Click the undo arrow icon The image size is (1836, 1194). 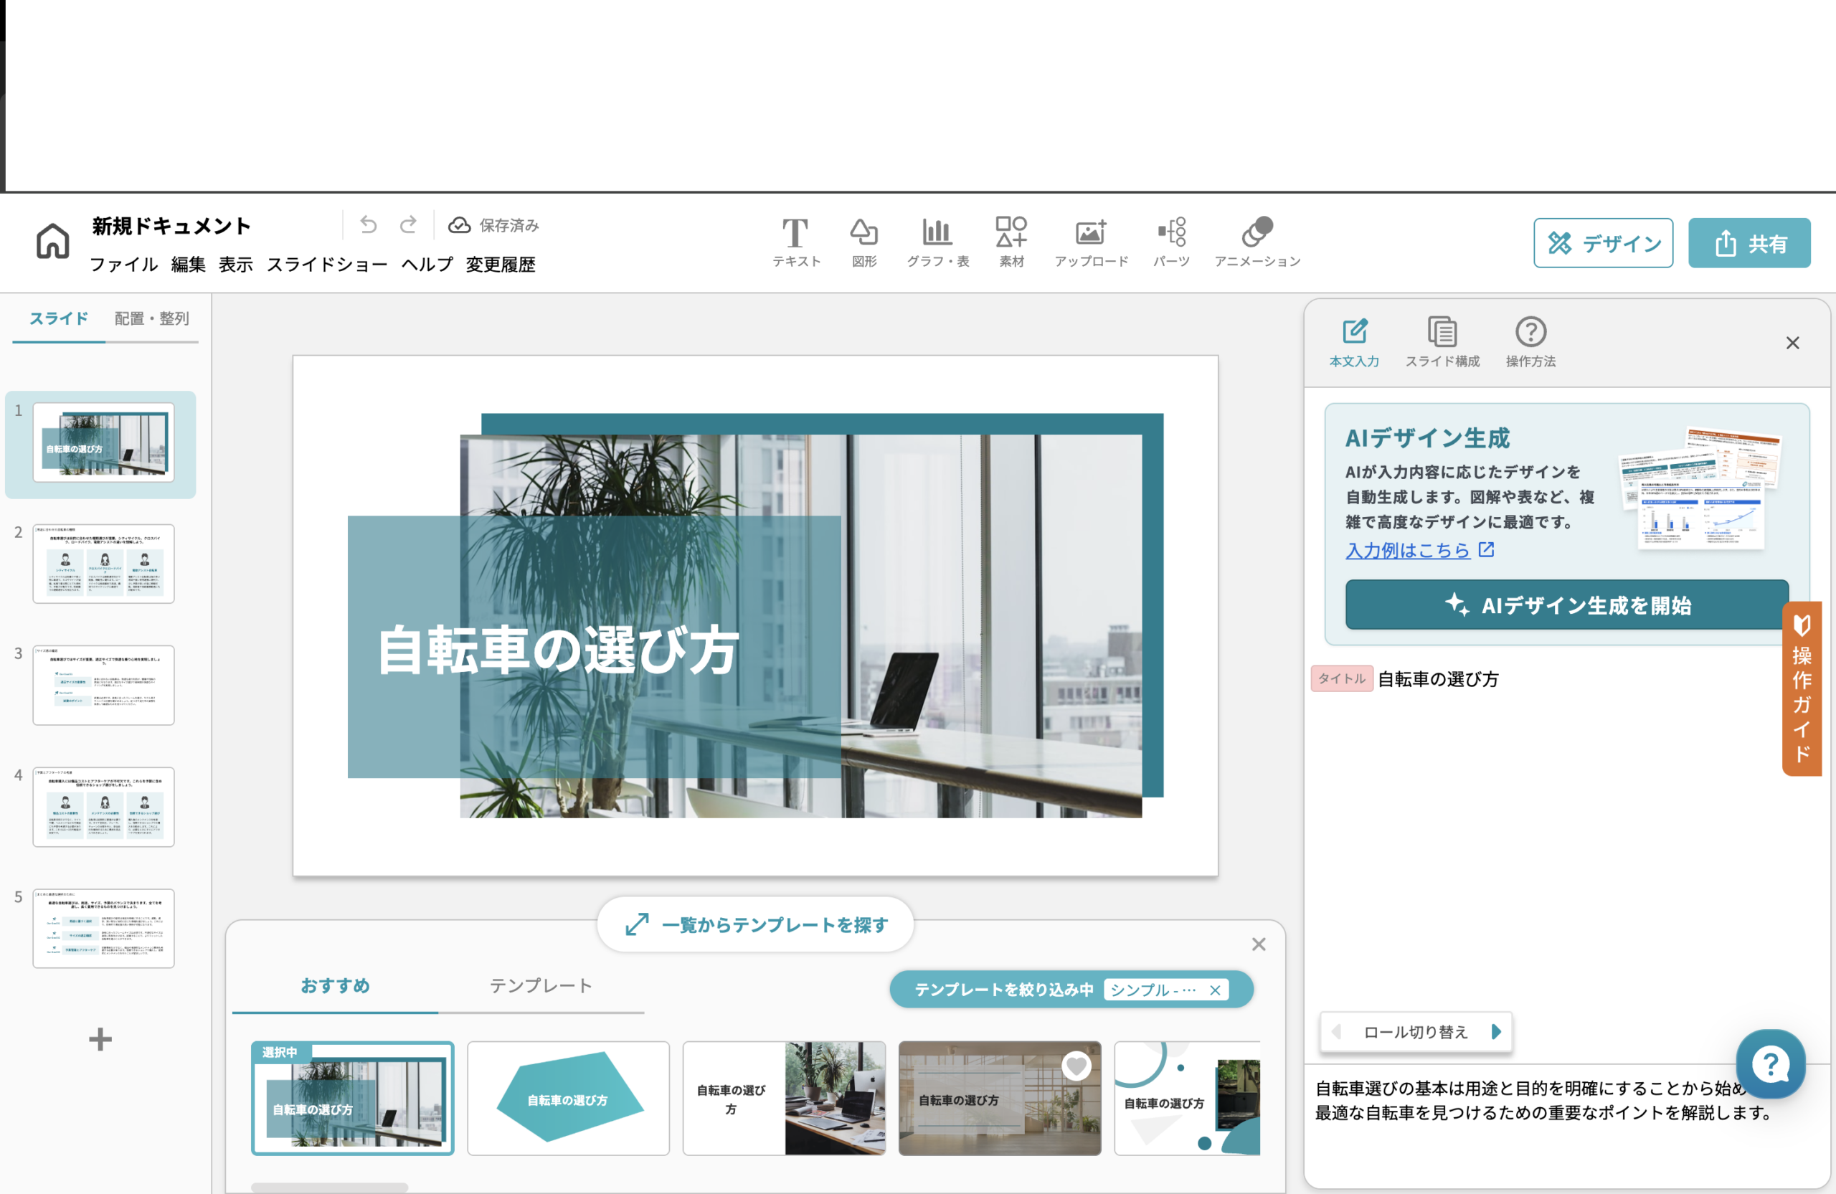(369, 224)
